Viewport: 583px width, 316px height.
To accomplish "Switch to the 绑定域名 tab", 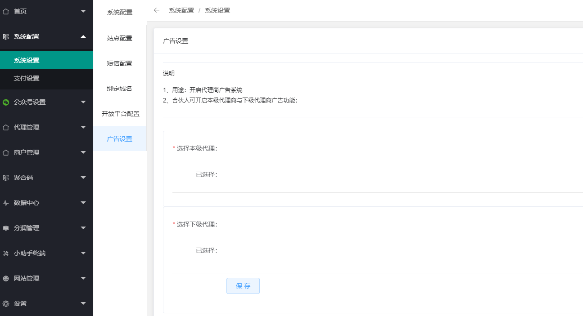I will click(120, 89).
